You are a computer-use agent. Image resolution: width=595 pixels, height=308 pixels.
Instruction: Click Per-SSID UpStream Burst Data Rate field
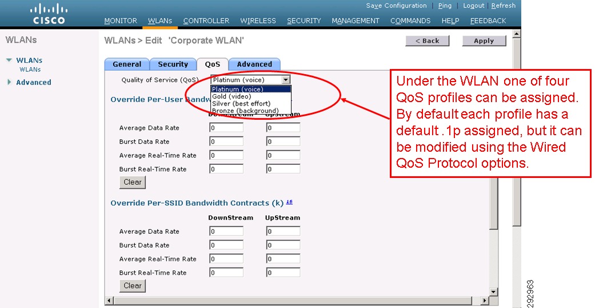[x=283, y=245]
